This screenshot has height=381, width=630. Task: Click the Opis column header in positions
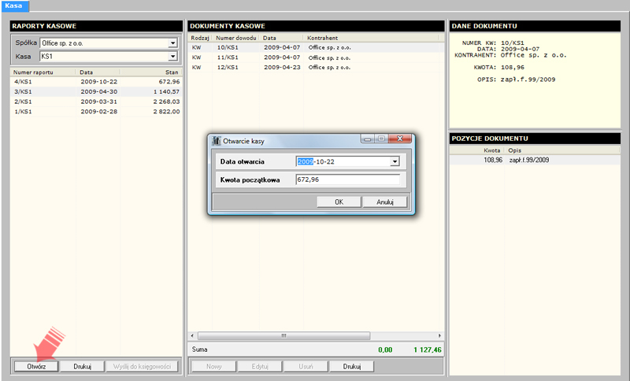(563, 150)
